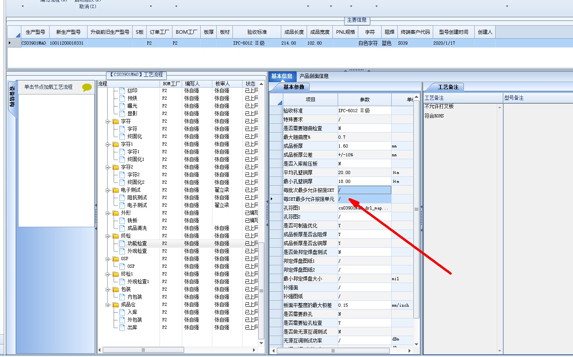Click the document icon beside 终固化2
The height and width of the screenshot is (357, 573).
(122, 183)
